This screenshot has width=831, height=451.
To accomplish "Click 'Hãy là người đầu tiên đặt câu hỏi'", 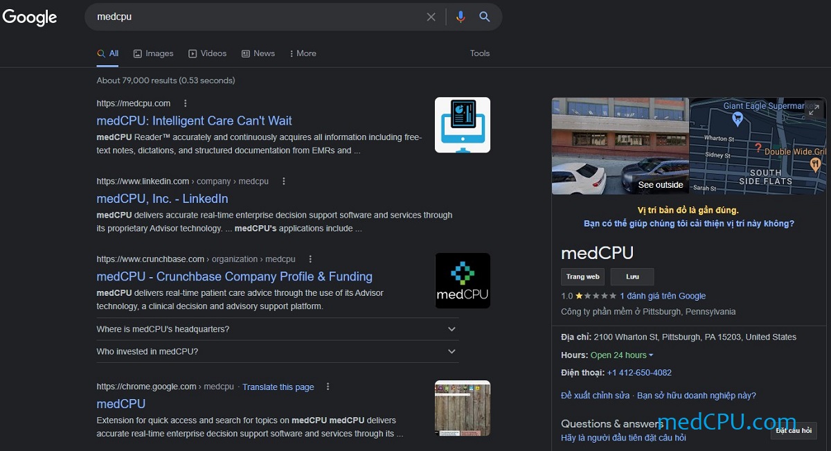I will 623,438.
